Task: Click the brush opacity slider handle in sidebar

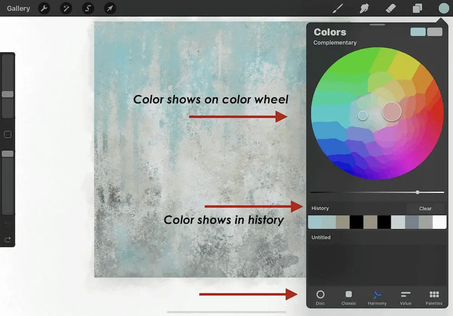Action: tap(8, 154)
